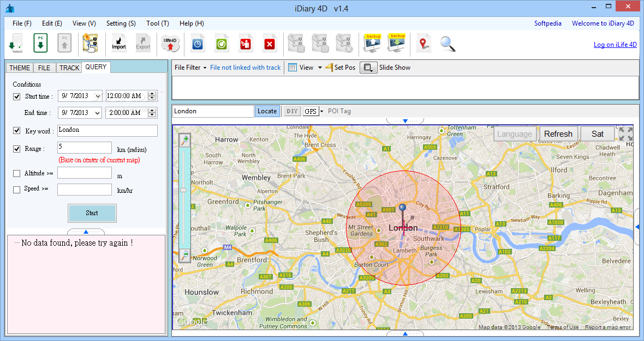Click the map track with hand icon
644x341 pixels.
click(90, 43)
